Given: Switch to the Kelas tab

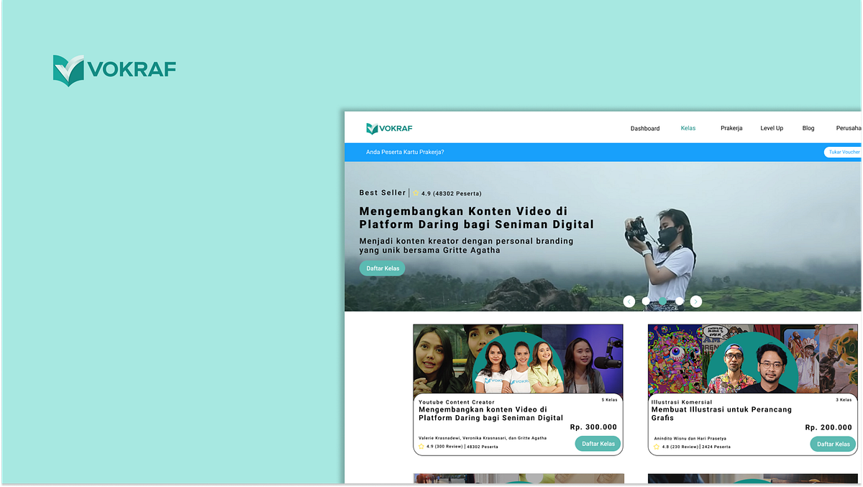Looking at the screenshot, I should point(688,128).
